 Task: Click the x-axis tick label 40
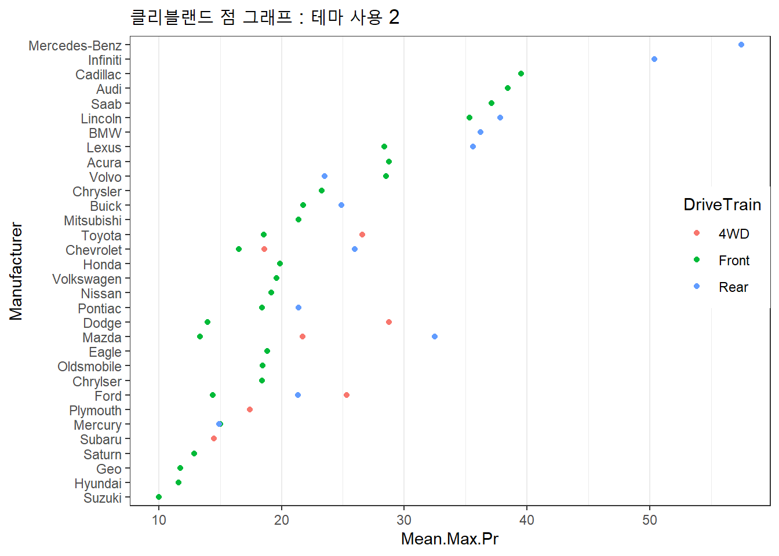527,520
